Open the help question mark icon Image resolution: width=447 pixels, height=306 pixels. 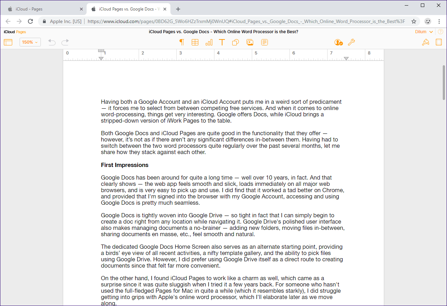(441, 32)
